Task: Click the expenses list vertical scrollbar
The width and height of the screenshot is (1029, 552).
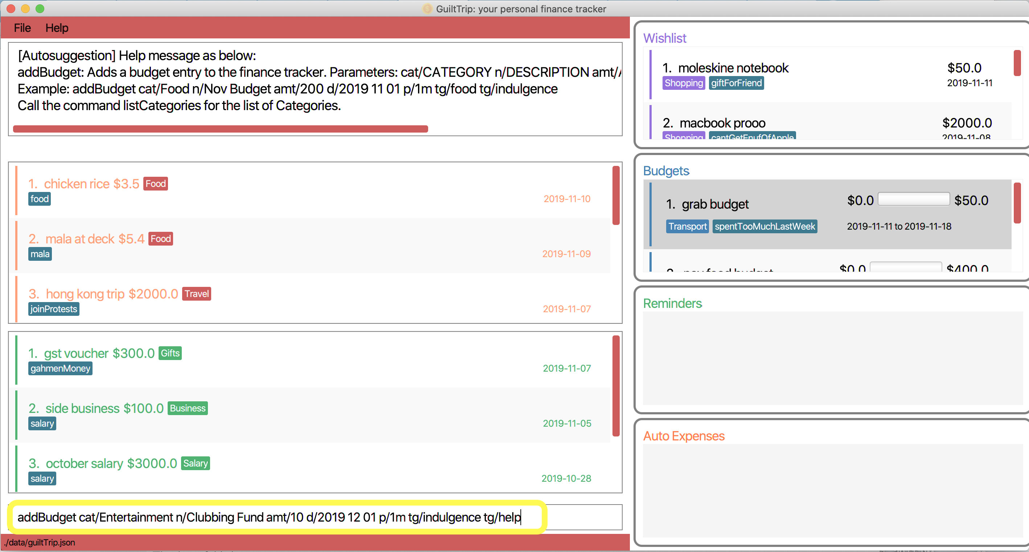Action: pyautogui.click(x=616, y=196)
